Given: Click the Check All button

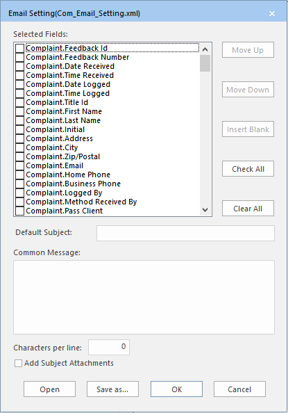Looking at the screenshot, I should pyautogui.click(x=248, y=169).
